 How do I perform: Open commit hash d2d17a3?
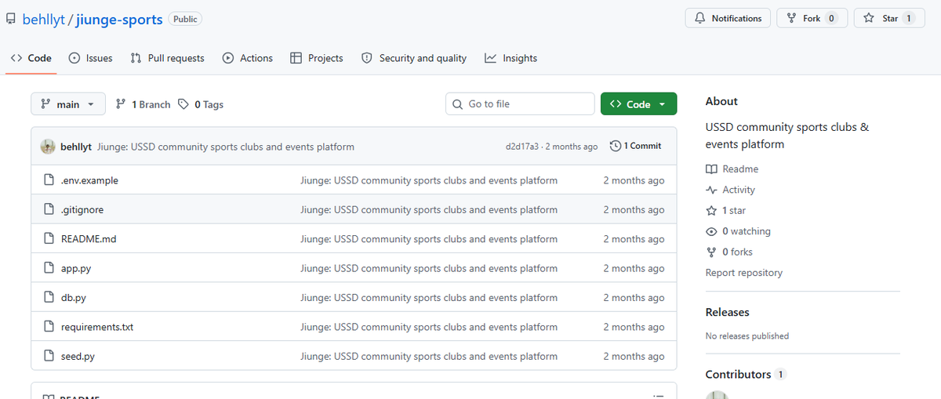523,147
